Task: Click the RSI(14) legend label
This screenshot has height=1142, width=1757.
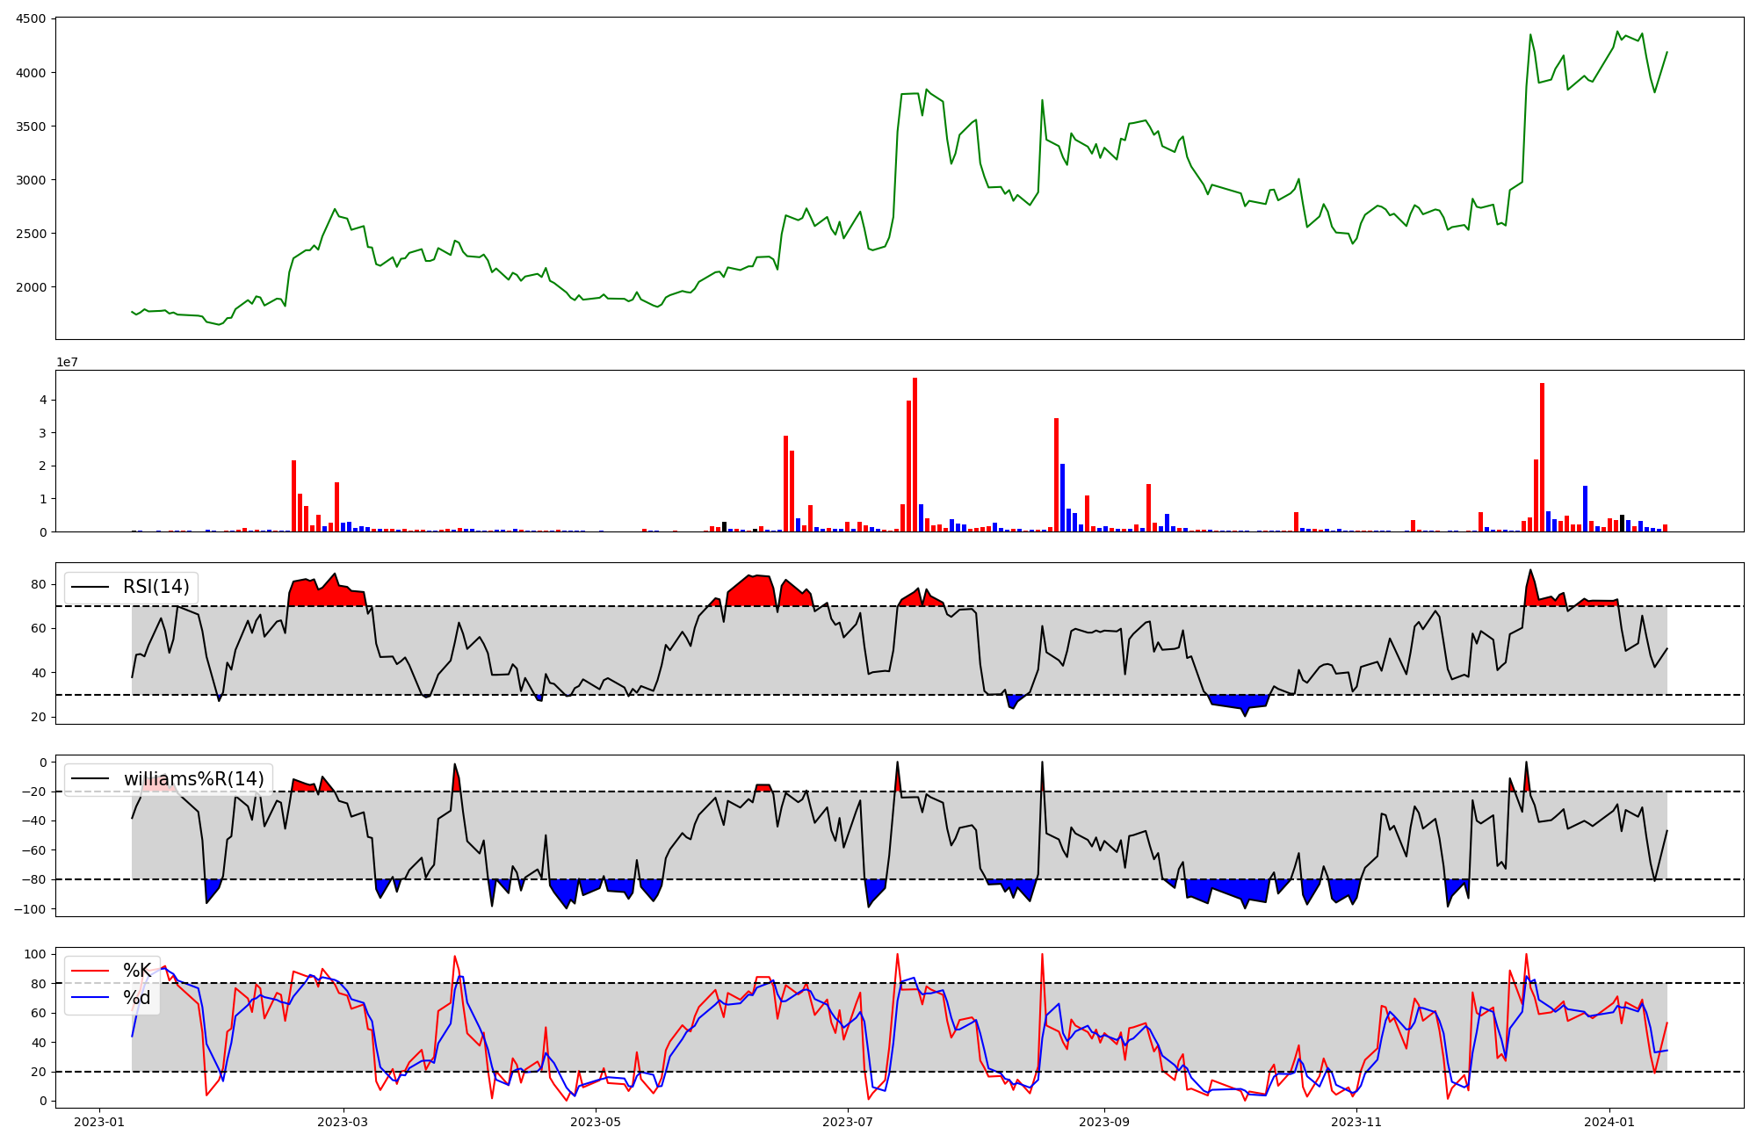Action: pyautogui.click(x=155, y=587)
